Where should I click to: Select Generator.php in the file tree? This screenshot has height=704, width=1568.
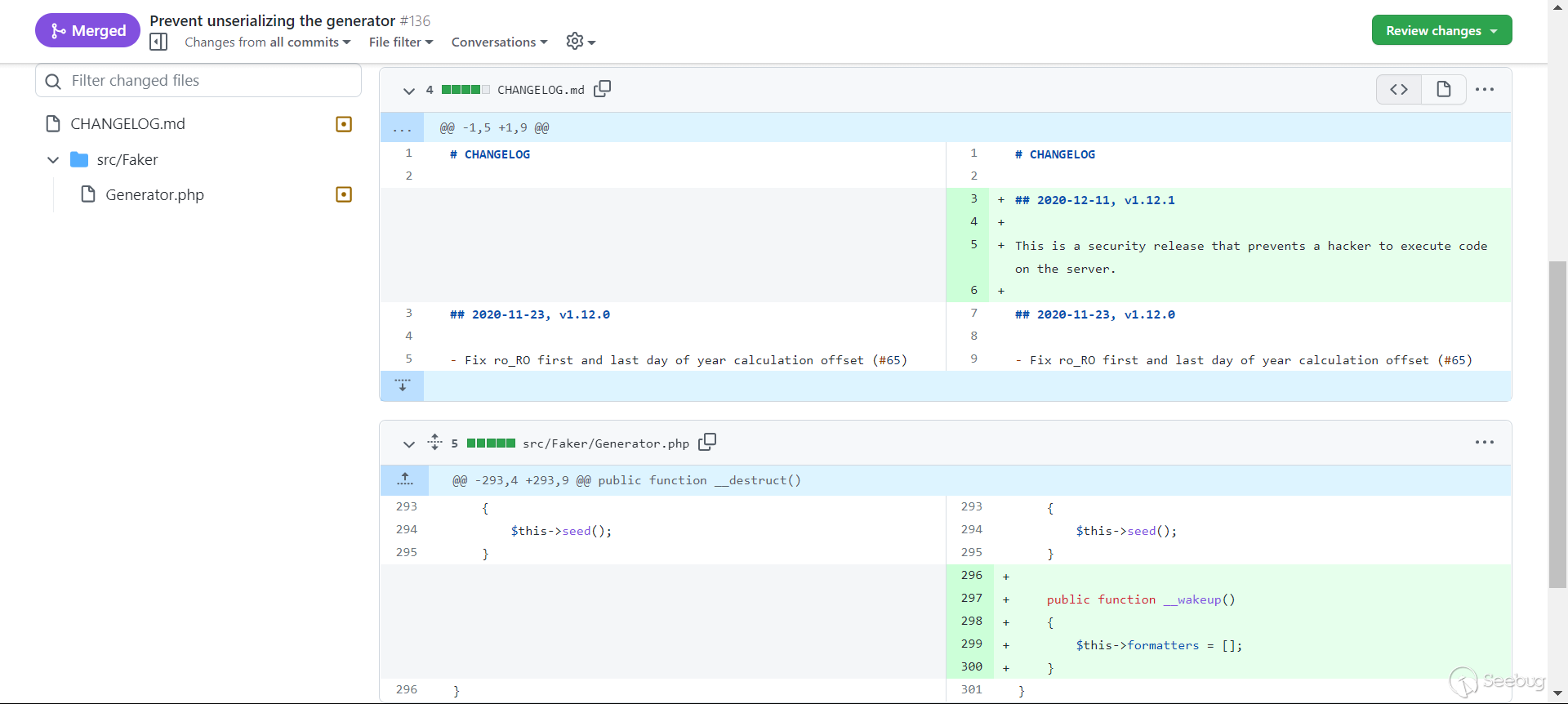tap(154, 194)
